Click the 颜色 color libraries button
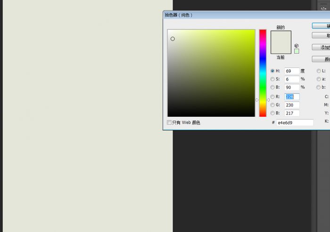The image size is (330, 232). [321, 59]
